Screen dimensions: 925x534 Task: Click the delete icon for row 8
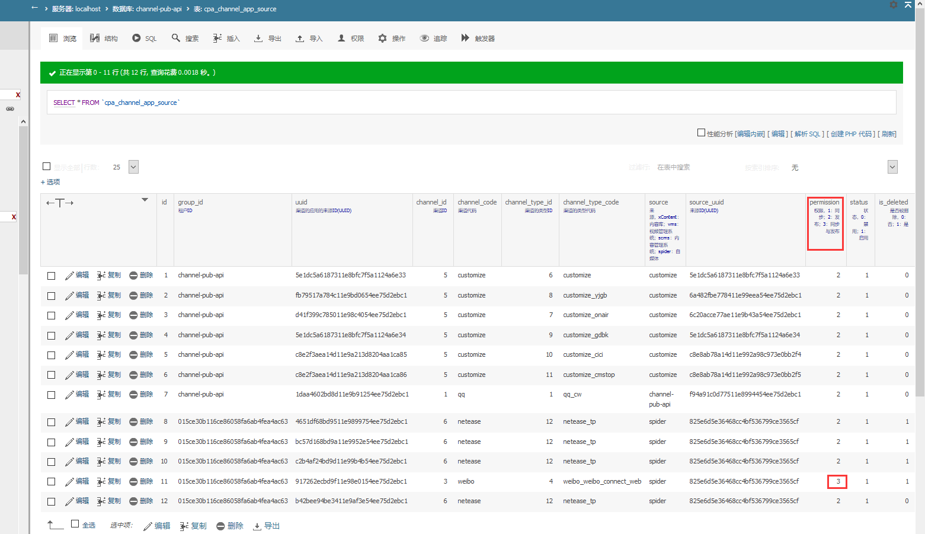(133, 422)
